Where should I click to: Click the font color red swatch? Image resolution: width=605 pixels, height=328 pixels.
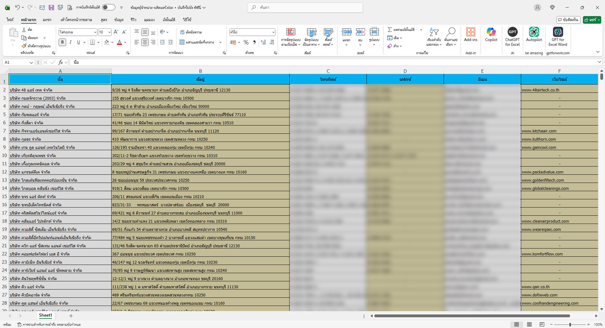pyautogui.click(x=119, y=42)
